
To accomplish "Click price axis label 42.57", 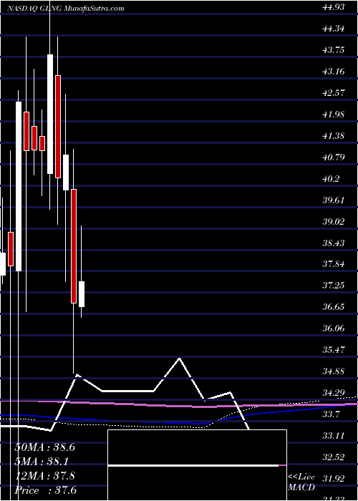I will (x=333, y=93).
